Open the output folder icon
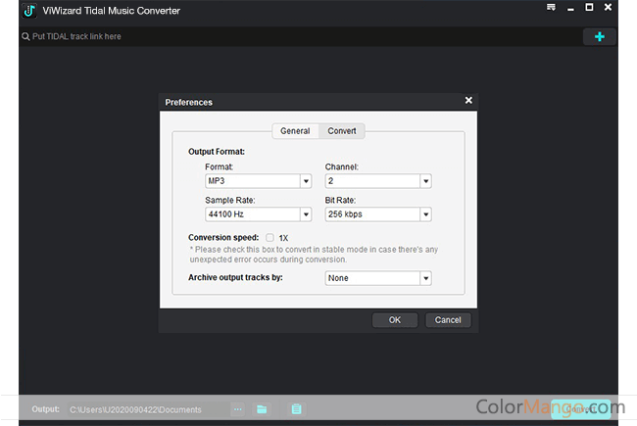Screen dimensions: 637x426 [x=262, y=409]
